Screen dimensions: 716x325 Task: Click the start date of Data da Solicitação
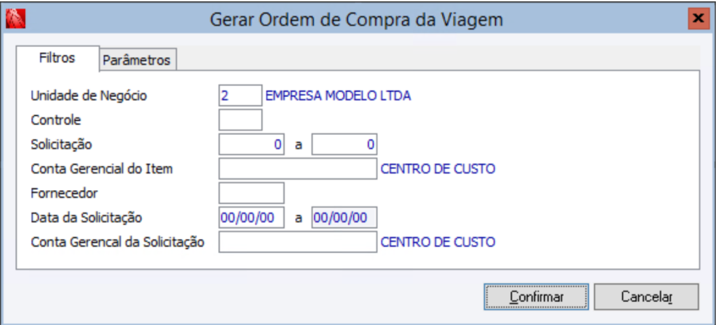(x=251, y=218)
